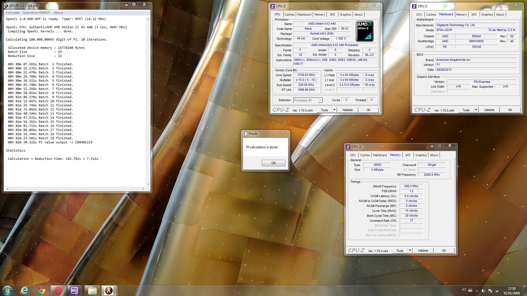
Task: Open Graphics tab in Memory window
Action: point(421,155)
